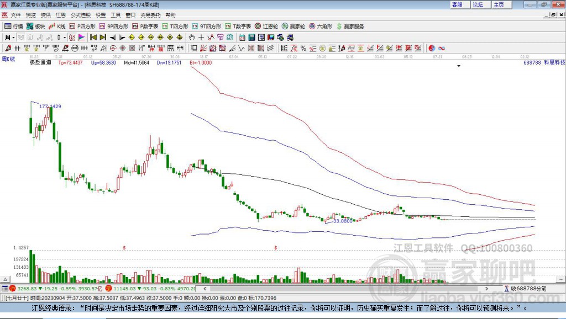Click the yin-yang circle icon
Viewport: 566px width, 319px height.
431,49
